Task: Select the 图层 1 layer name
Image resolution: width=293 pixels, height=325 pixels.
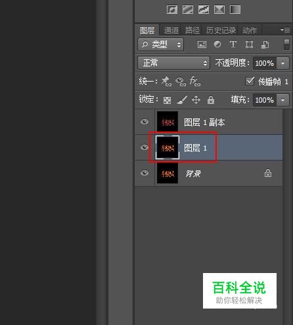Action: 195,148
